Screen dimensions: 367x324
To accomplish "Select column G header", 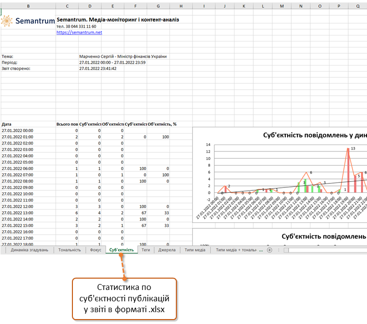I will pyautogui.click(x=158, y=6).
